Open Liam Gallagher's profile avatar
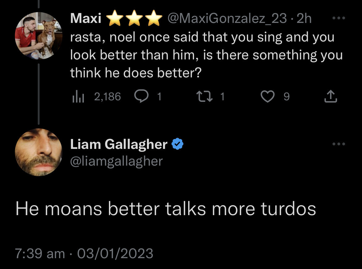 [39, 152]
